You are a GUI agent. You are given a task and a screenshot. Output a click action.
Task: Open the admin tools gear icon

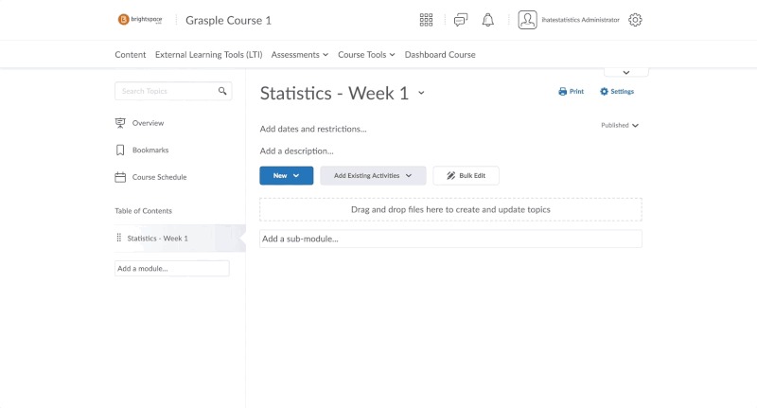pyautogui.click(x=635, y=20)
